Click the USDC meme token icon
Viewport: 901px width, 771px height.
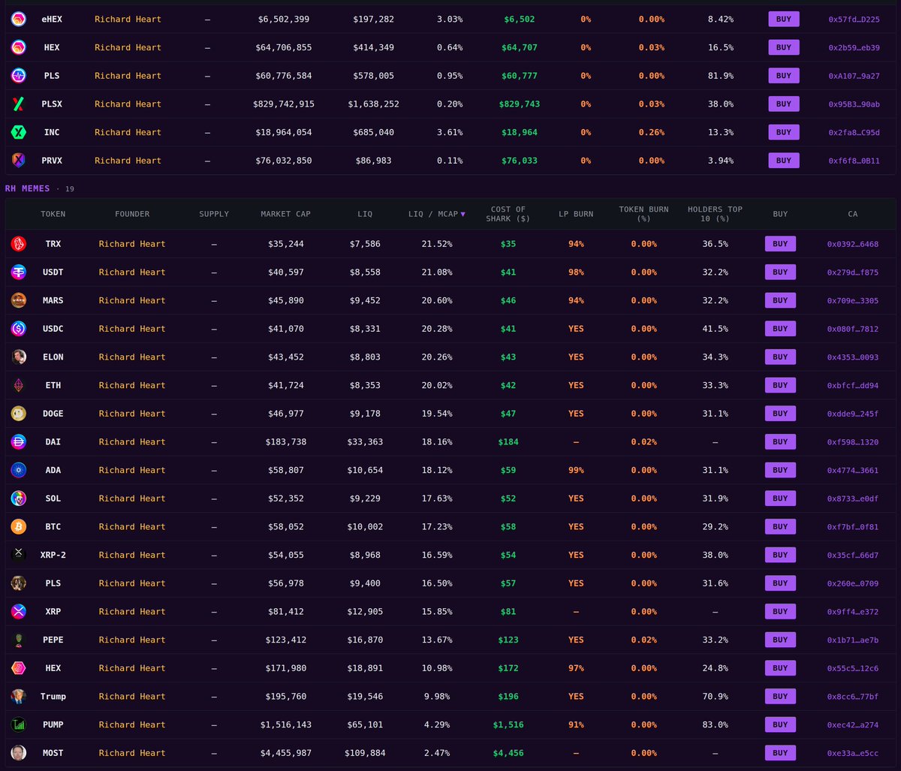pyautogui.click(x=19, y=329)
